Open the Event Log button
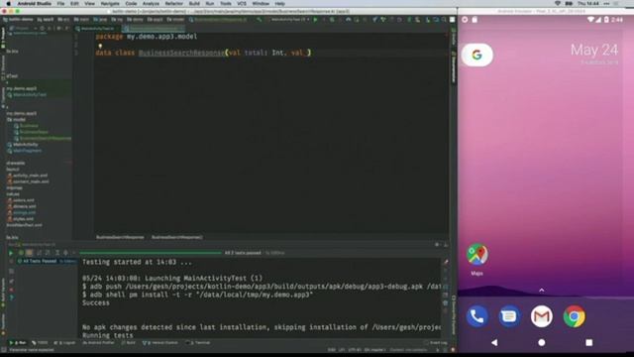634x357 pixels. tap(436, 343)
